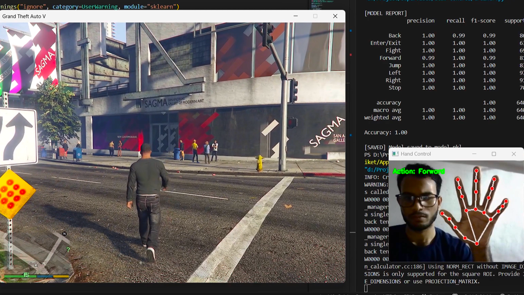
Task: Click the Action: Forward overlay label
Action: (x=418, y=171)
